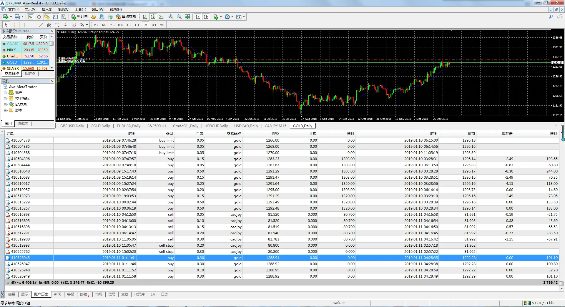
Task: Open a new chart window icon
Action: pos(6,17)
